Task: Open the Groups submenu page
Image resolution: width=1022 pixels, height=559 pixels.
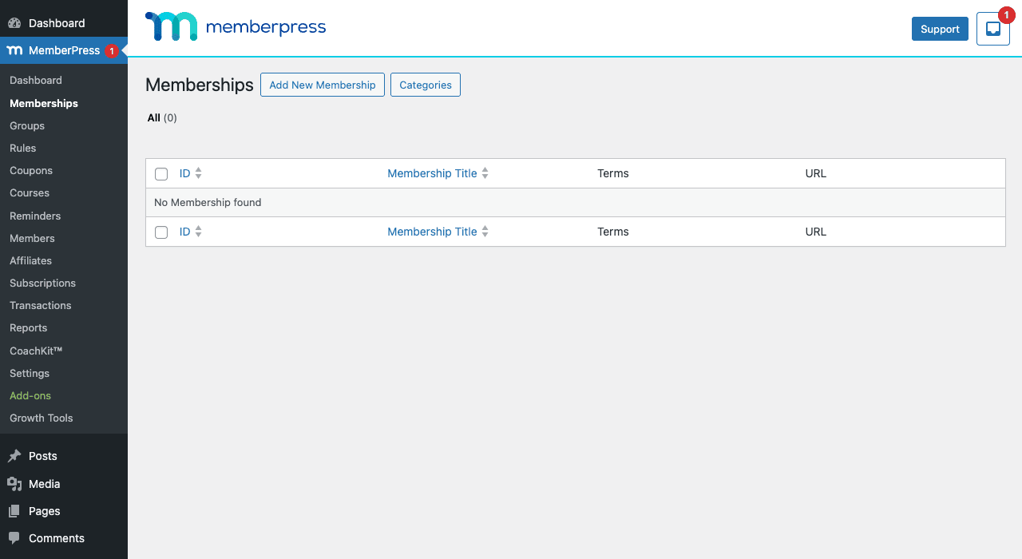Action: pyautogui.click(x=27, y=125)
